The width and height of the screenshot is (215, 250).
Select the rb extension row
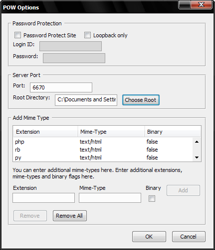coord(103,150)
